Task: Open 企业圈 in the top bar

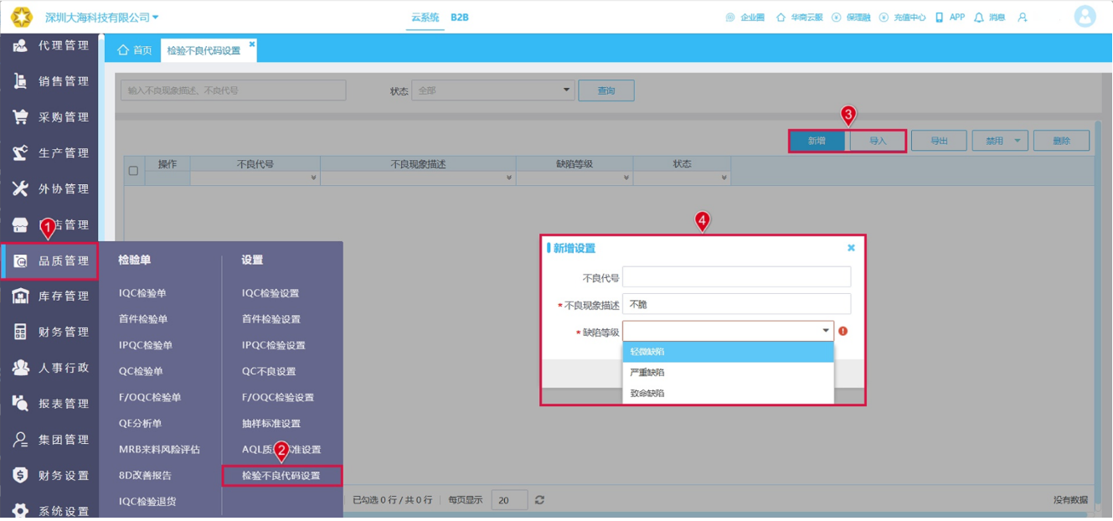Action: (x=745, y=18)
